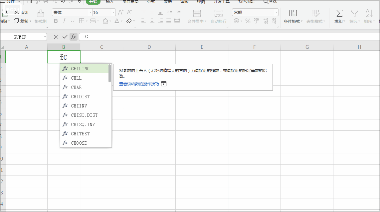The height and width of the screenshot is (212, 380).
Task: Click the decrease indent icon
Action: click(x=170, y=12)
